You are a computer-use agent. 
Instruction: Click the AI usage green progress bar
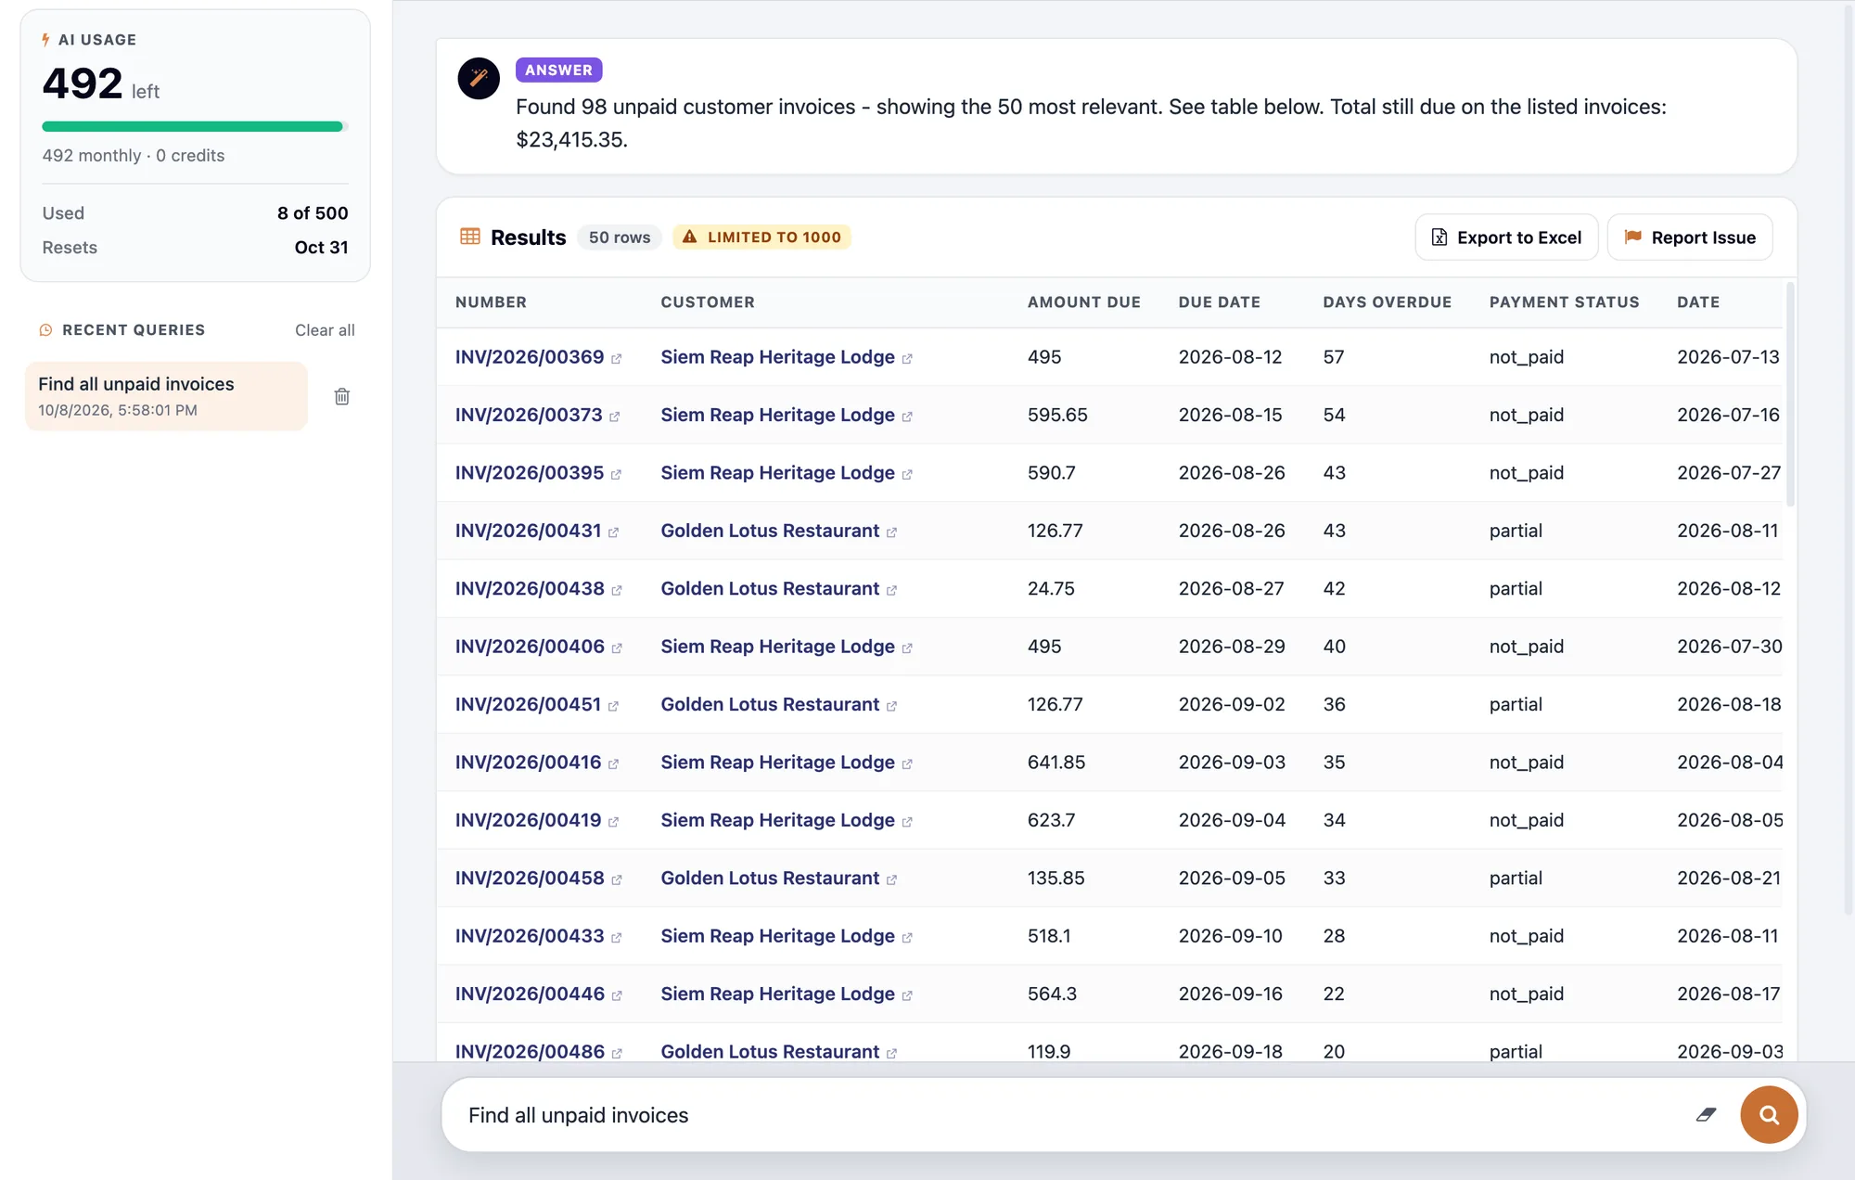[195, 126]
